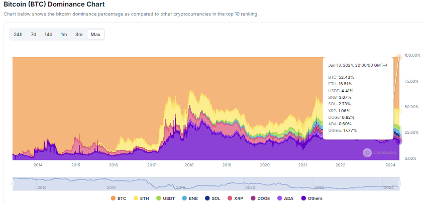Viewport: 424px width, 205px height.
Task: Show the 3m time range
Action: pos(79,35)
